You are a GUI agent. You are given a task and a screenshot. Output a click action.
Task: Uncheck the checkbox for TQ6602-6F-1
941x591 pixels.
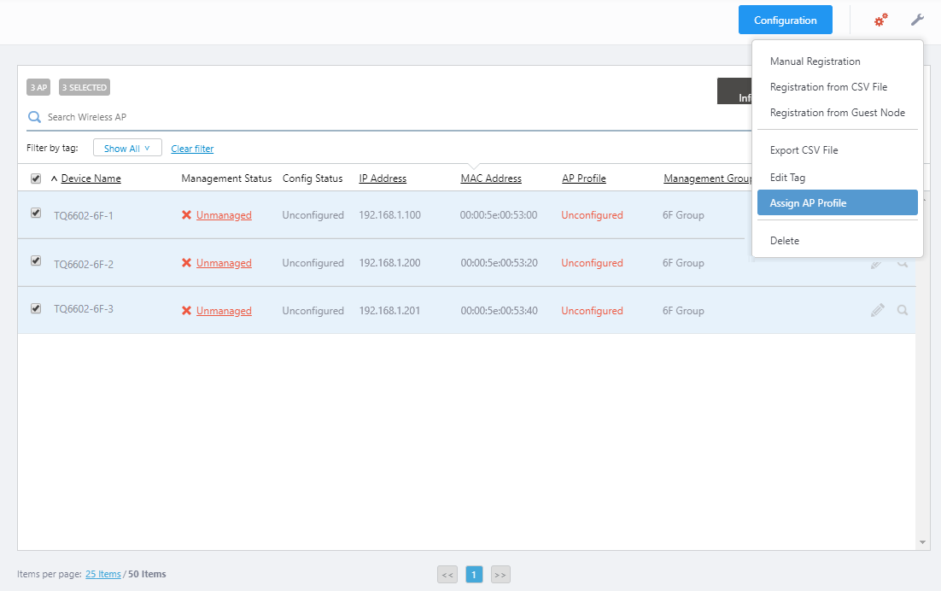tap(36, 213)
